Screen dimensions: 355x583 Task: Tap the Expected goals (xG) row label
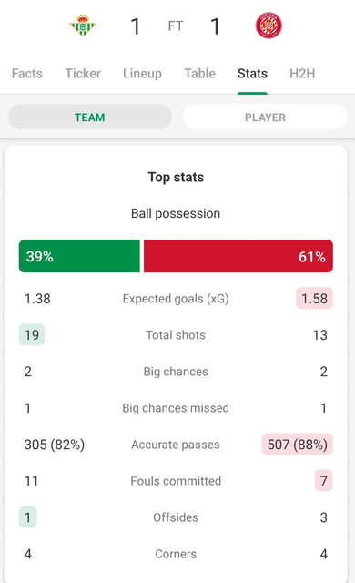tap(176, 298)
